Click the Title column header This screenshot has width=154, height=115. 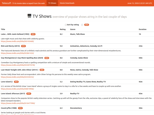[3, 29]
